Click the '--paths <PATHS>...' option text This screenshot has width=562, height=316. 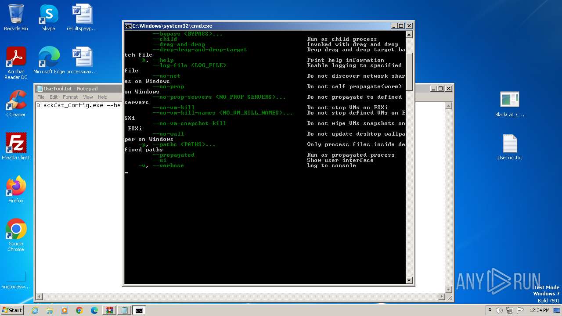pyautogui.click(x=184, y=144)
